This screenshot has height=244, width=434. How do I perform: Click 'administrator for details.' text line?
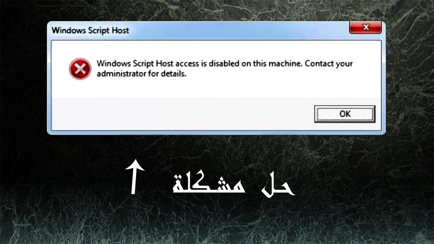point(141,74)
